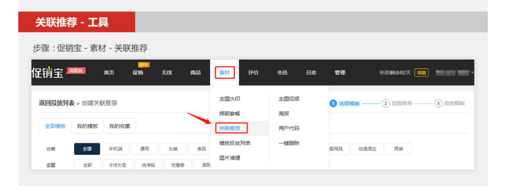Image resolution: width=506 pixels, height=193 pixels.
Task: Go back via 返回投放列表 link
Action: pyautogui.click(x=56, y=103)
